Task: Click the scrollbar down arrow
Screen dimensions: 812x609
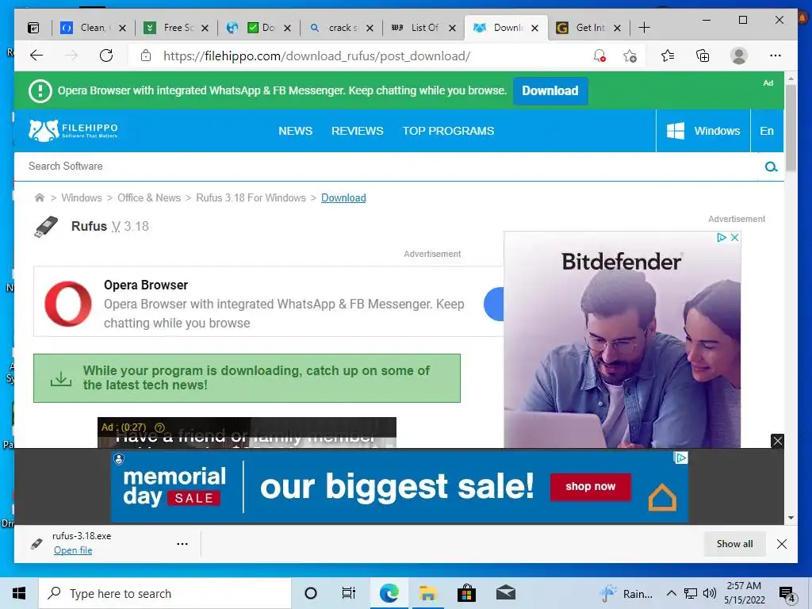Action: pyautogui.click(x=791, y=517)
